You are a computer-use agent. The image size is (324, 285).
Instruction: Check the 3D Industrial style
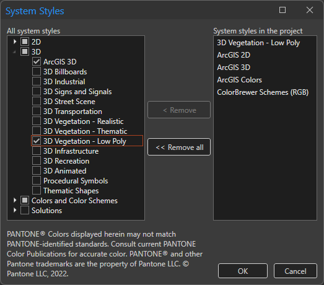(x=37, y=81)
